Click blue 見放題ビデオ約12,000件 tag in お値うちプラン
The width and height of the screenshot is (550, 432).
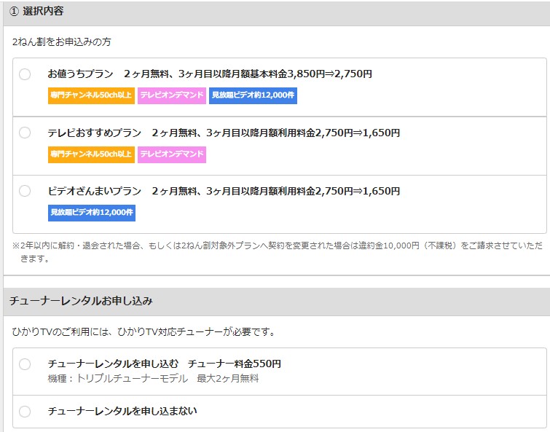point(253,95)
